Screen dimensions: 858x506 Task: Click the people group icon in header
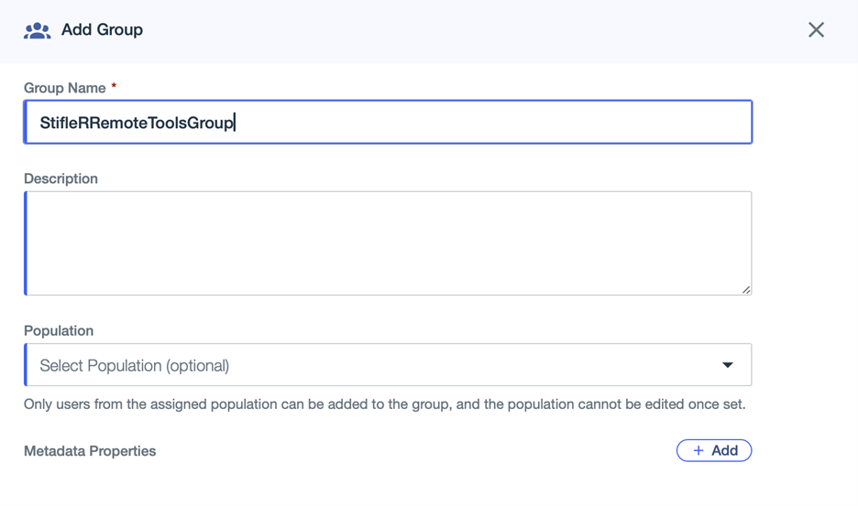pyautogui.click(x=37, y=30)
